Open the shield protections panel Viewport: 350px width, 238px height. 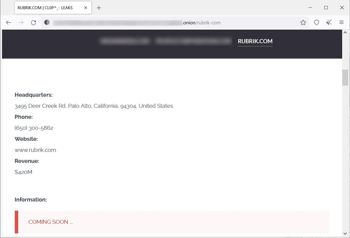tap(316, 23)
